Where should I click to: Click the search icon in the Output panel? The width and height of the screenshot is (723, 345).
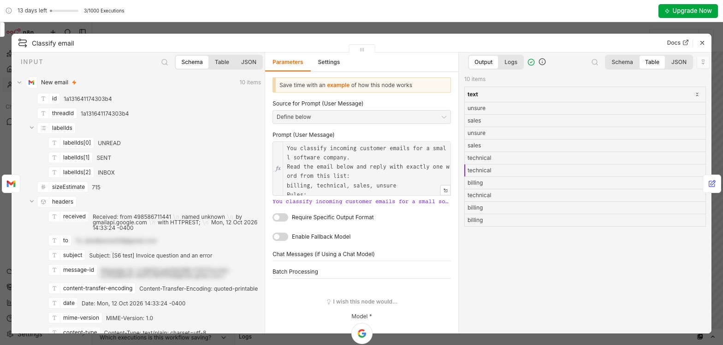tap(595, 62)
